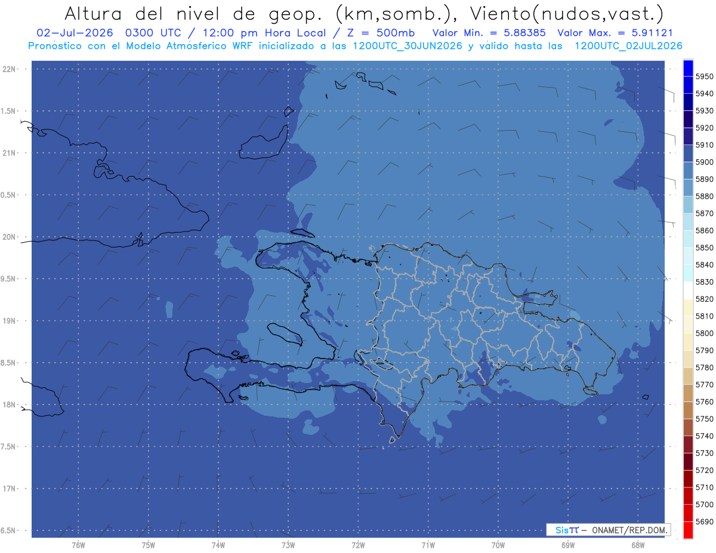Image resolution: width=716 pixels, height=553 pixels.
Task: Click the 5910 colorbar value
Action: (x=705, y=145)
